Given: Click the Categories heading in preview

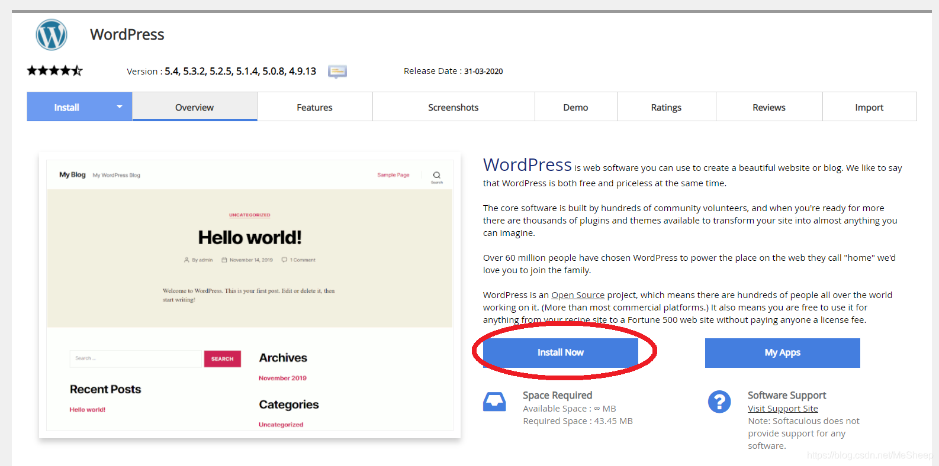Looking at the screenshot, I should (x=289, y=404).
